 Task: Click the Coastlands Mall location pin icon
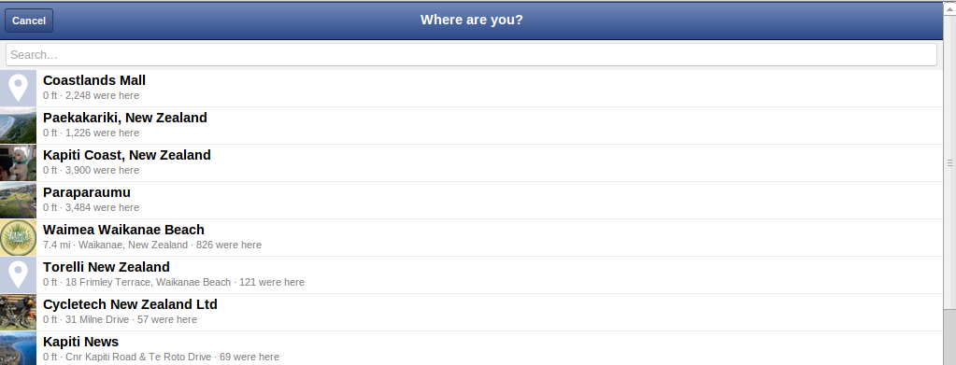pyautogui.click(x=19, y=89)
